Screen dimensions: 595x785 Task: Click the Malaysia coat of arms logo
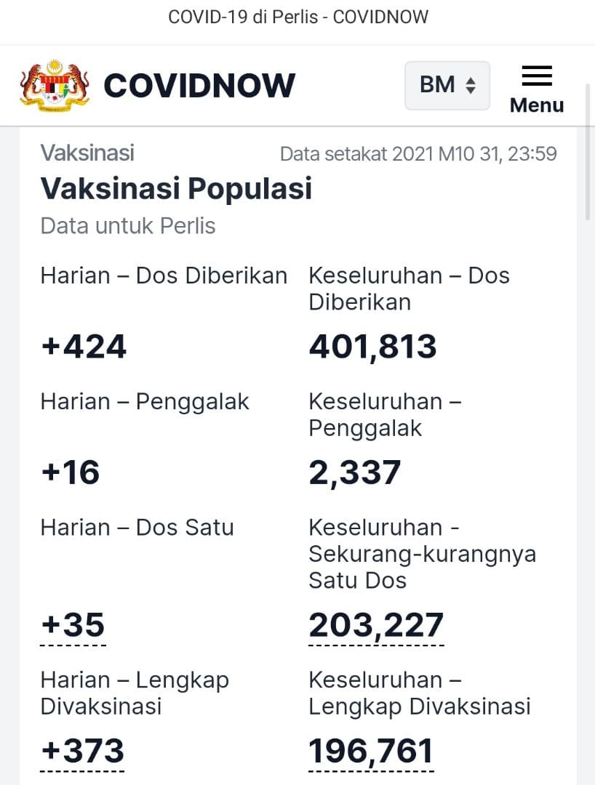(55, 84)
